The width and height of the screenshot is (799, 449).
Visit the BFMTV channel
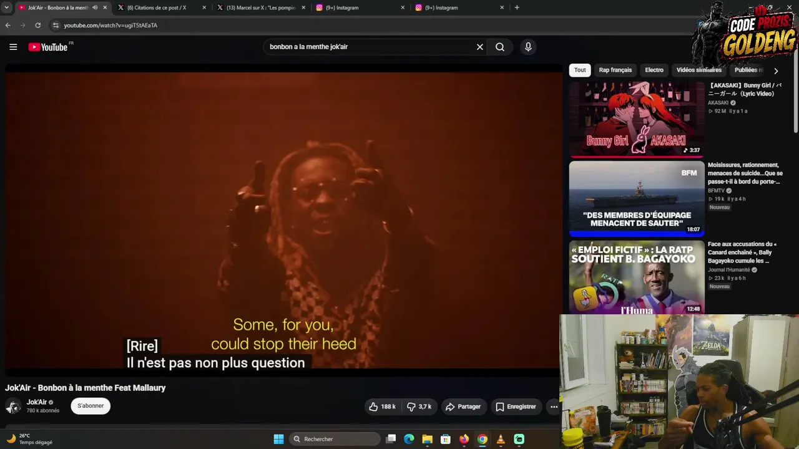(x=716, y=191)
